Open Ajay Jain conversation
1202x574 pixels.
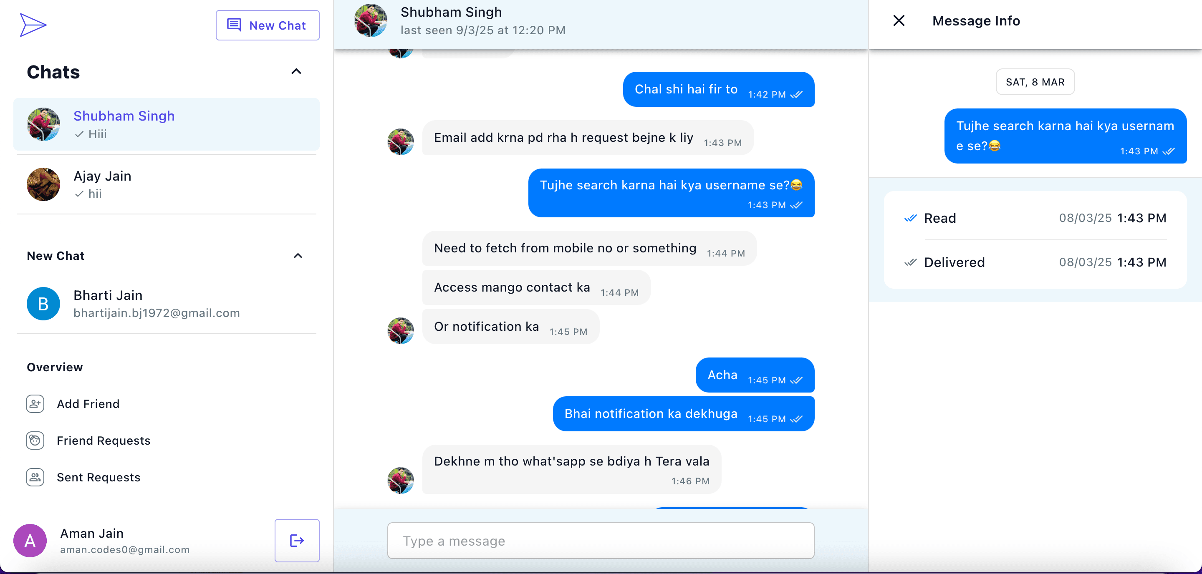tap(166, 184)
